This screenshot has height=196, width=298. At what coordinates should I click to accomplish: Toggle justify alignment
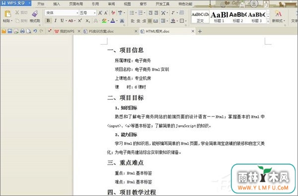click(150, 21)
